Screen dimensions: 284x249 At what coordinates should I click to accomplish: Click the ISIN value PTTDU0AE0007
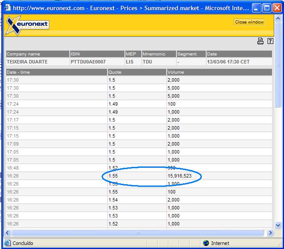[88, 62]
